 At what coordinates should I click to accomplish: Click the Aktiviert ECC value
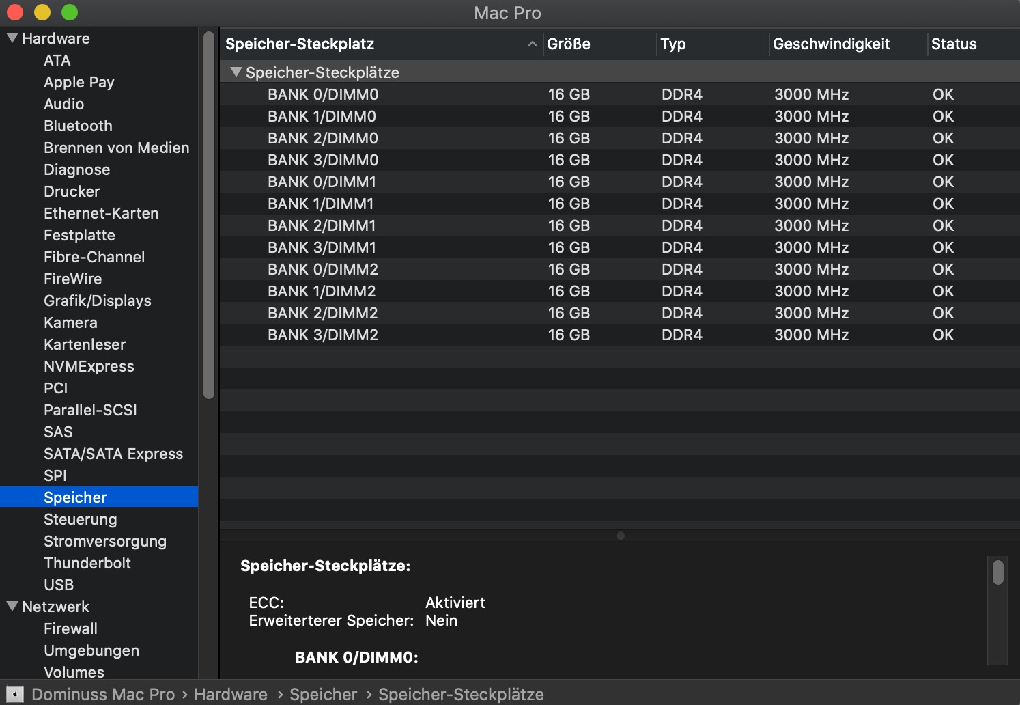(455, 603)
